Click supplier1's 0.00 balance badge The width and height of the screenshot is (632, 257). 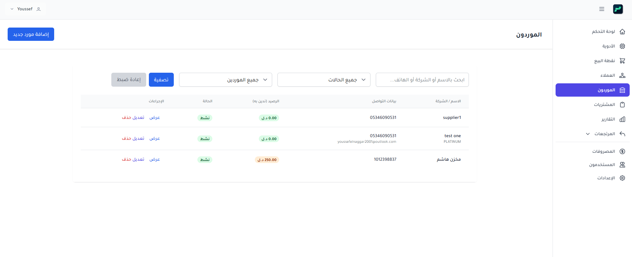[269, 118]
